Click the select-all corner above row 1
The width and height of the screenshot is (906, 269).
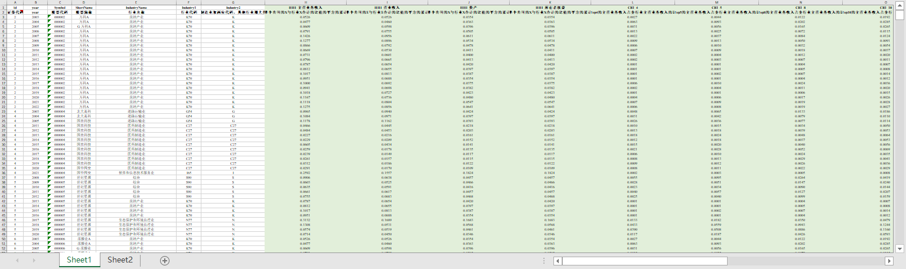[5, 2]
